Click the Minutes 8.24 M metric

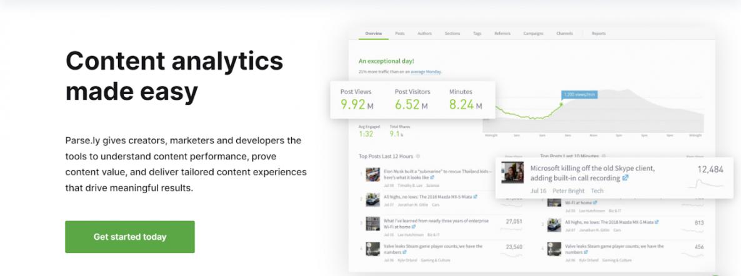465,100
